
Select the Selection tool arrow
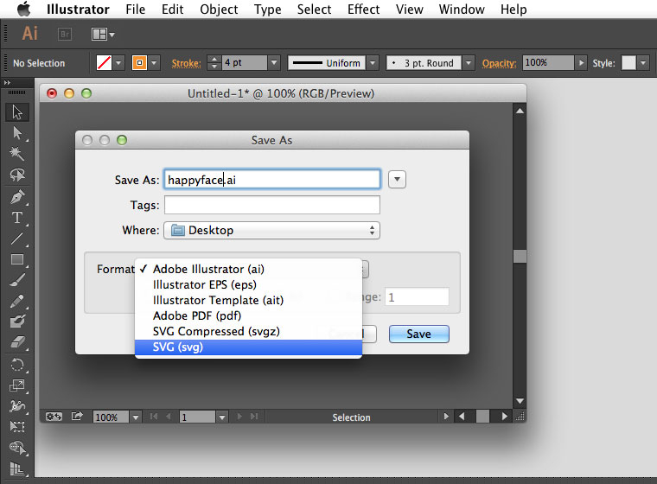click(17, 112)
